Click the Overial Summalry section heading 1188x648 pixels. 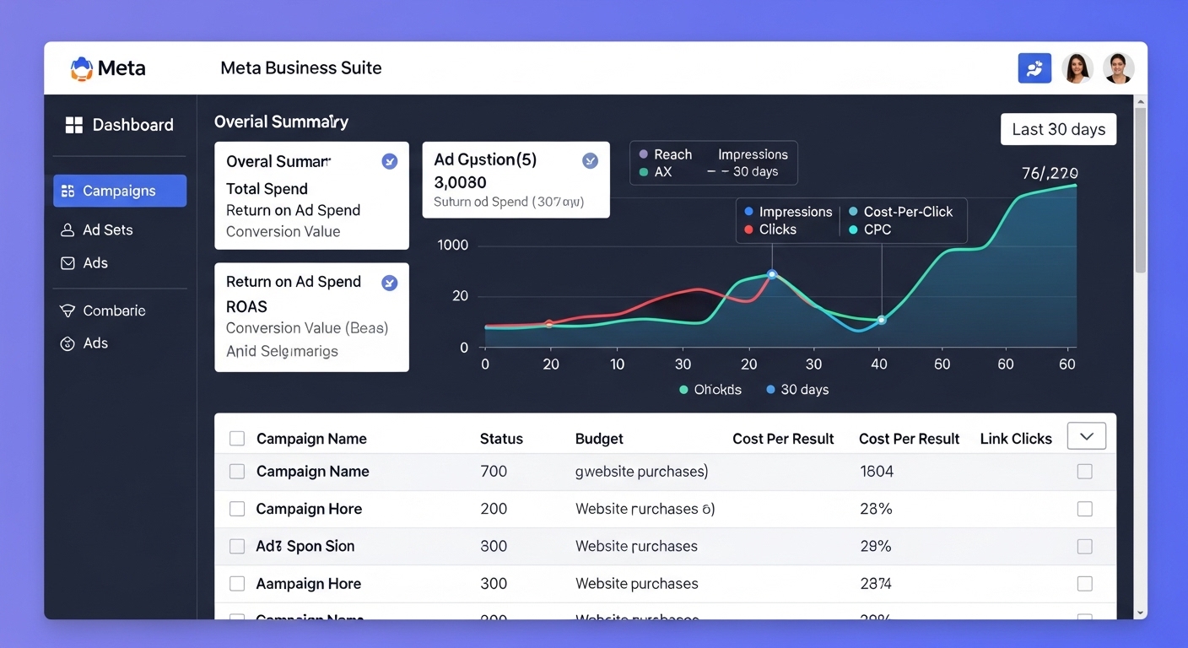(281, 121)
